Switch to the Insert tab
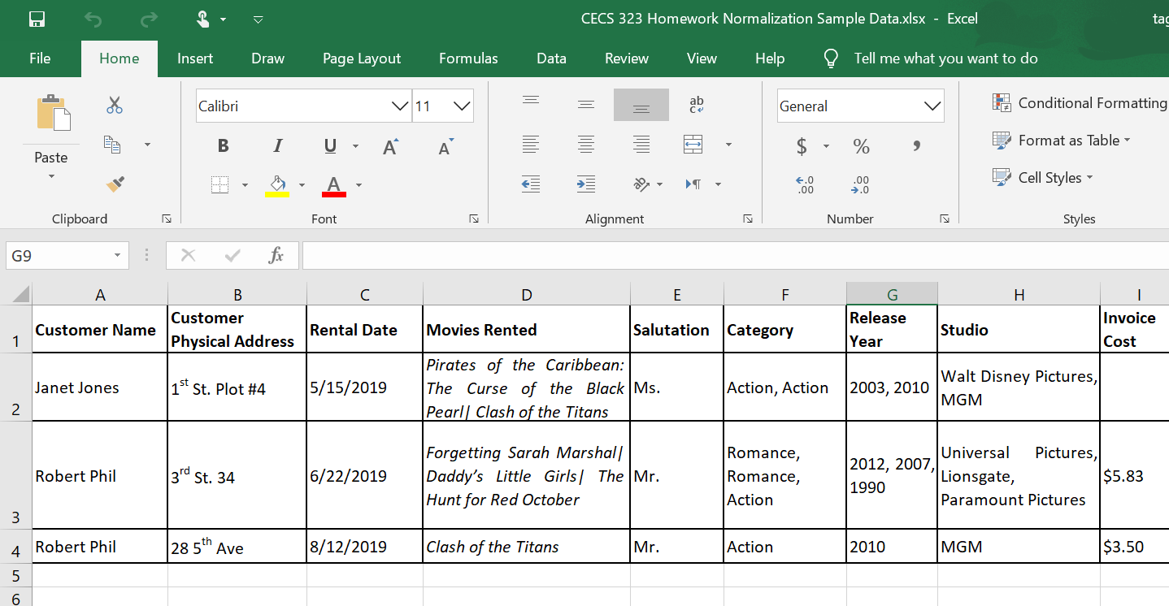 (195, 58)
